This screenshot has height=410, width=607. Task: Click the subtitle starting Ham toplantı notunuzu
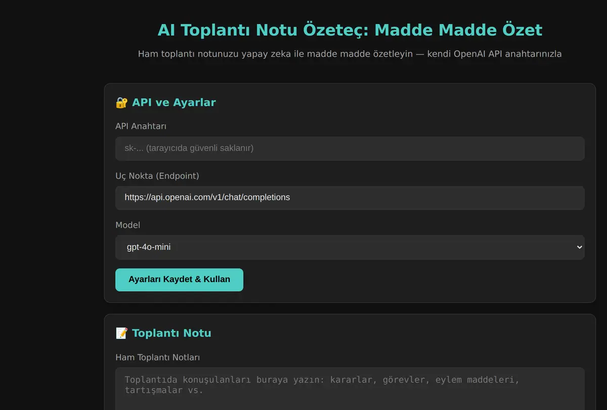point(350,54)
